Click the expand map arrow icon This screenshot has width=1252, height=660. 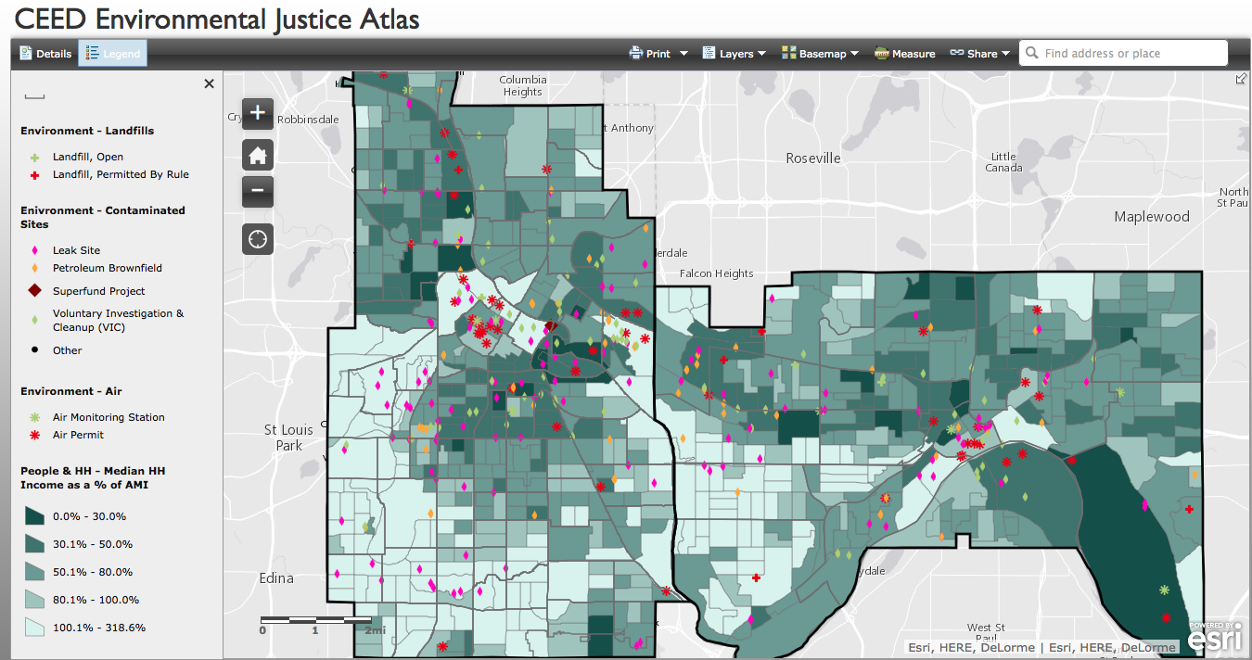pos(1241,80)
